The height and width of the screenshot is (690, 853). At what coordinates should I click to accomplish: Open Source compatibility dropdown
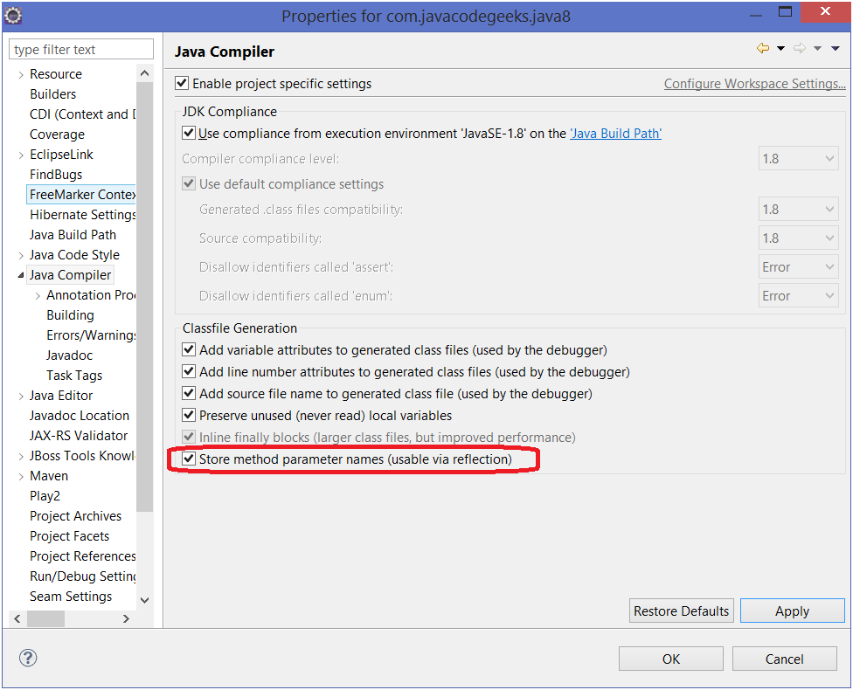[x=798, y=238]
